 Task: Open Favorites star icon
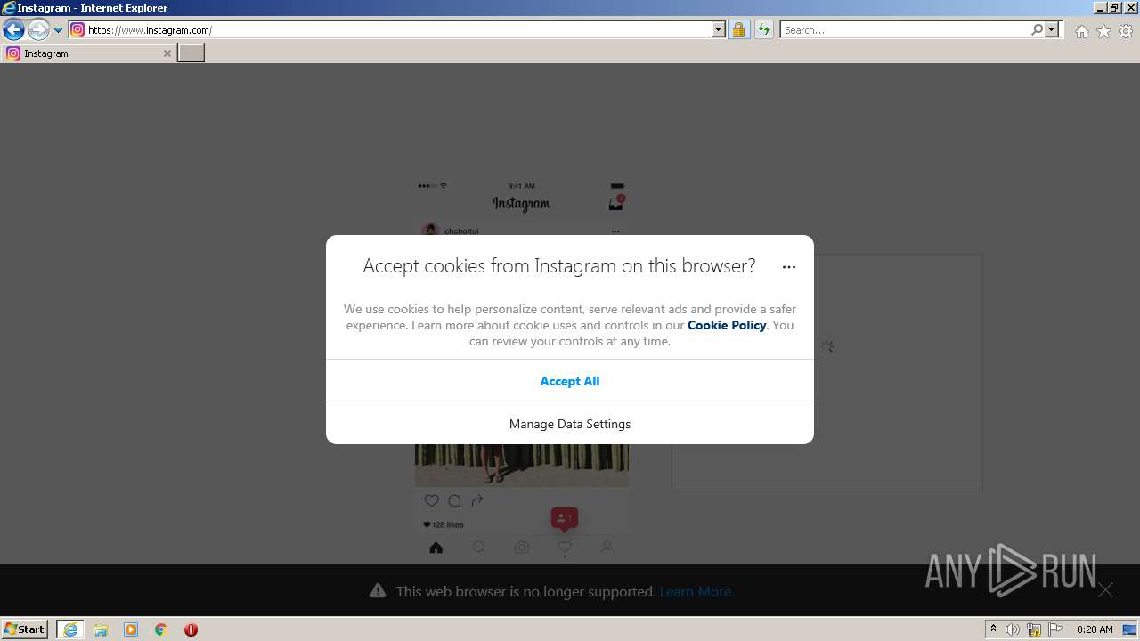point(1103,31)
